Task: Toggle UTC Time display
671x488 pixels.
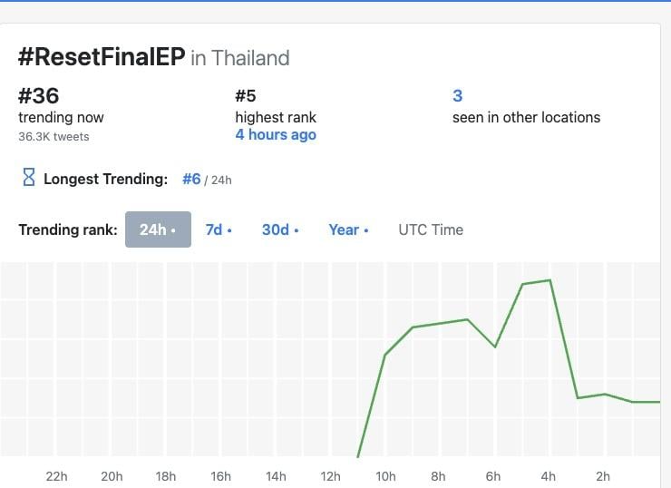Action: click(x=431, y=229)
